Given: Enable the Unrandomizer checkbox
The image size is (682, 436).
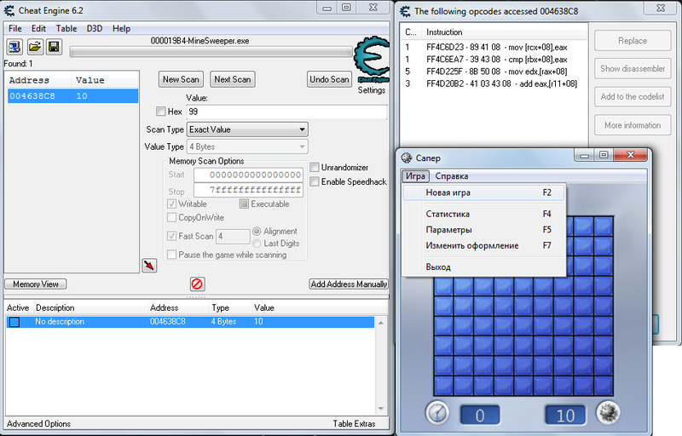Looking at the screenshot, I should (315, 167).
